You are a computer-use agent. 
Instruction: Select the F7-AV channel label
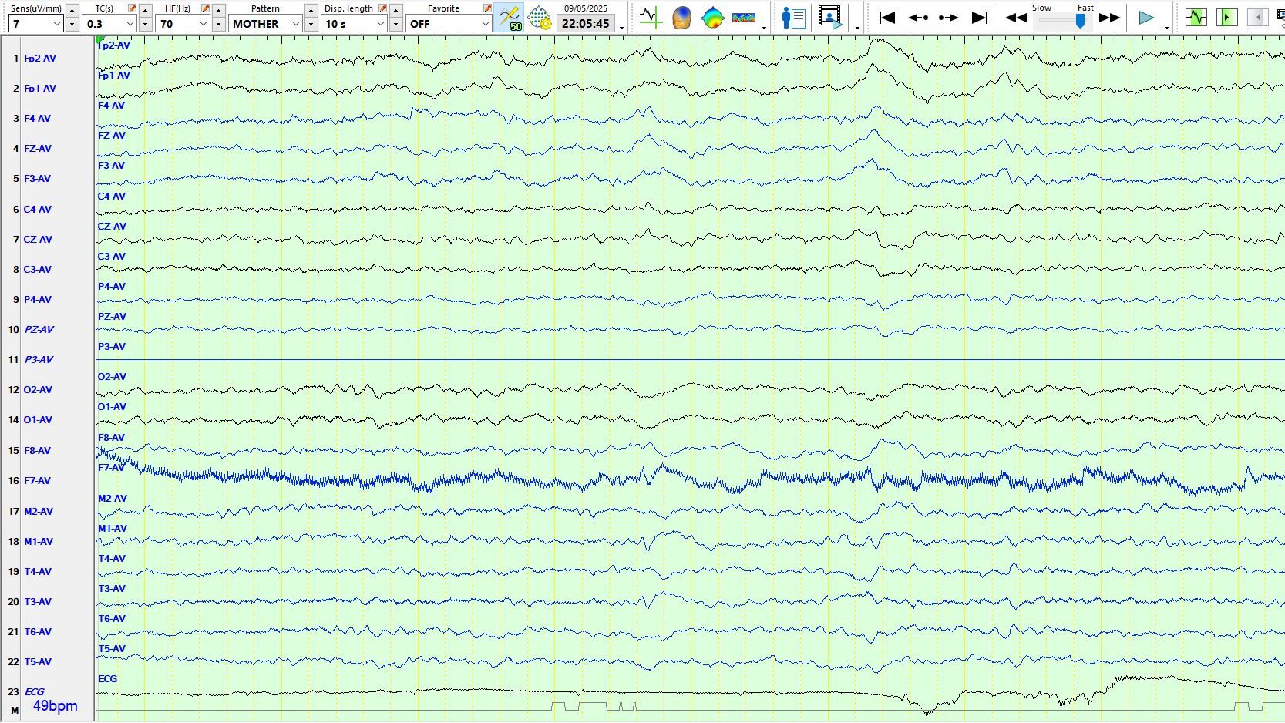point(37,481)
